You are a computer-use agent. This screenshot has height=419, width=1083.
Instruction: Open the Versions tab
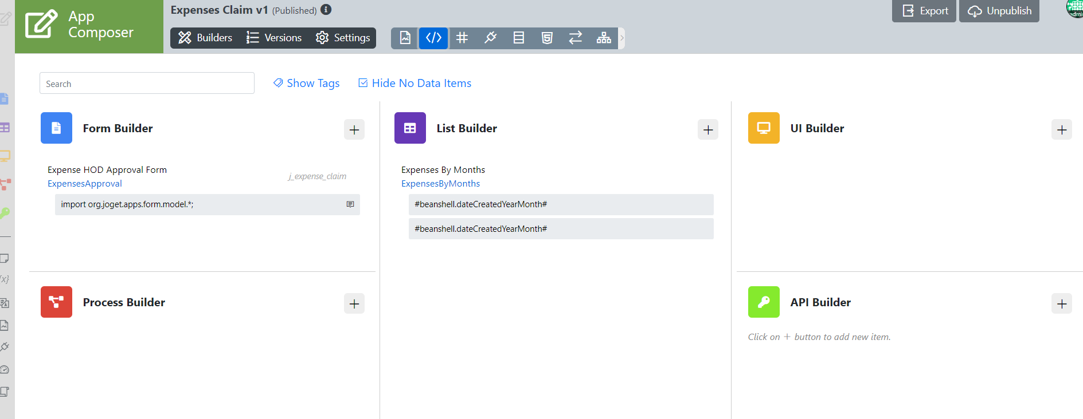274,38
